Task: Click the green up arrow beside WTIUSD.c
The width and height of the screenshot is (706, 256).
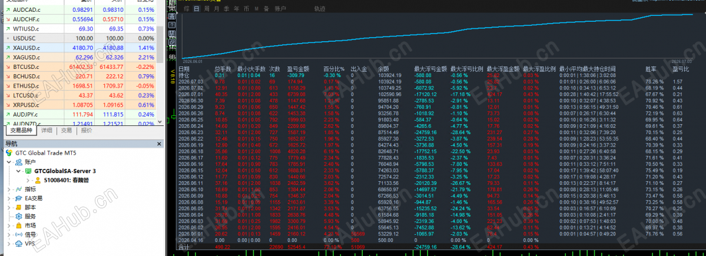Action: [x=8, y=29]
